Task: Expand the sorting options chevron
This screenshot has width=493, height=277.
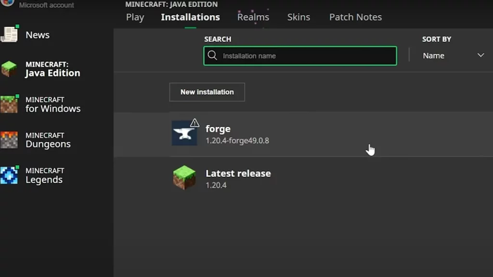Action: pos(480,55)
